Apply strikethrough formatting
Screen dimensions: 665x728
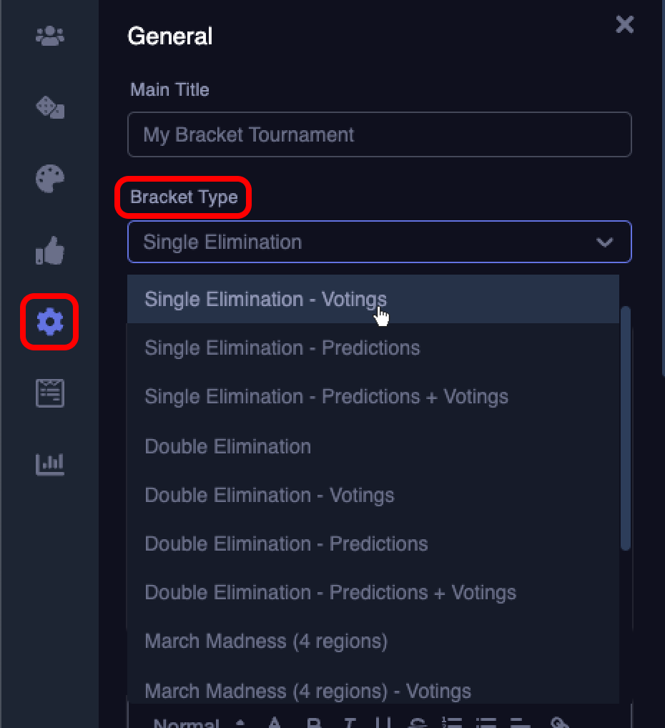[418, 722]
